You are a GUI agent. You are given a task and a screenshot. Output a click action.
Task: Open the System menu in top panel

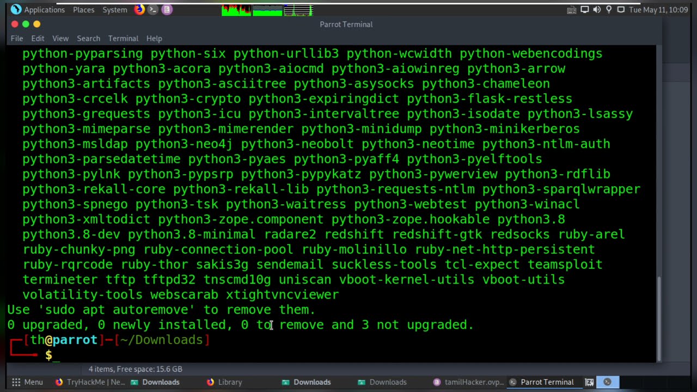(x=114, y=10)
